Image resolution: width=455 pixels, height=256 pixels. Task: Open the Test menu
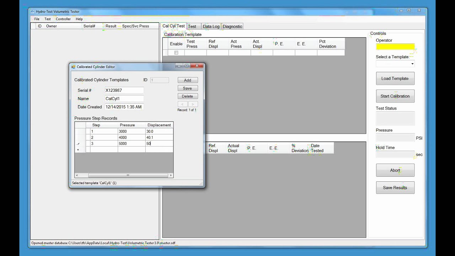[x=48, y=19]
